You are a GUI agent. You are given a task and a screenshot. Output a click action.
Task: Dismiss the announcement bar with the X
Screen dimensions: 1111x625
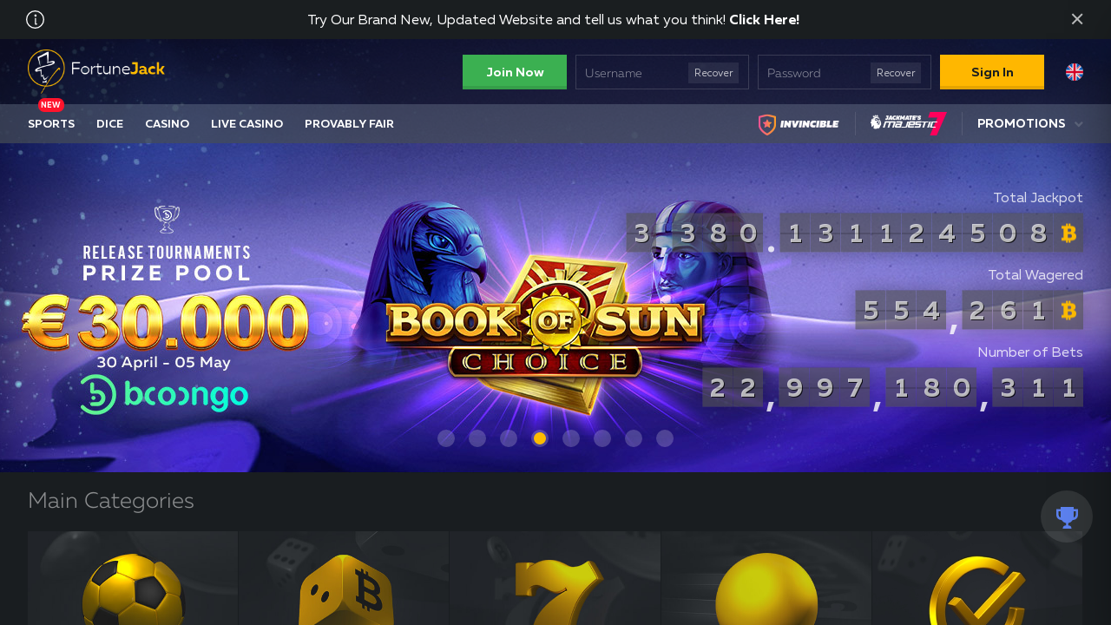[1077, 19]
